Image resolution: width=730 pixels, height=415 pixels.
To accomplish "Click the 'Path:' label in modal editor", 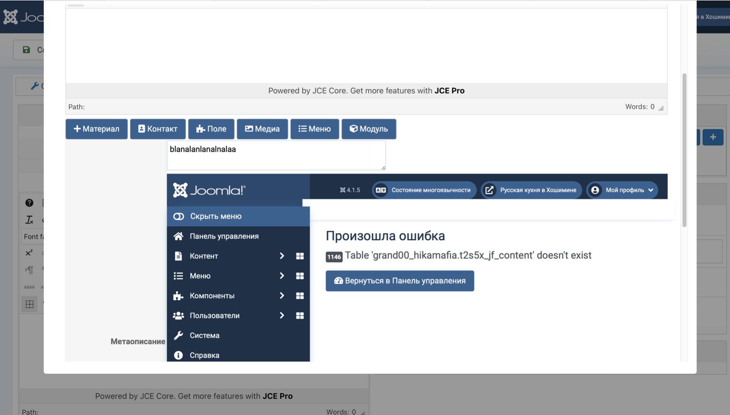I will (76, 107).
